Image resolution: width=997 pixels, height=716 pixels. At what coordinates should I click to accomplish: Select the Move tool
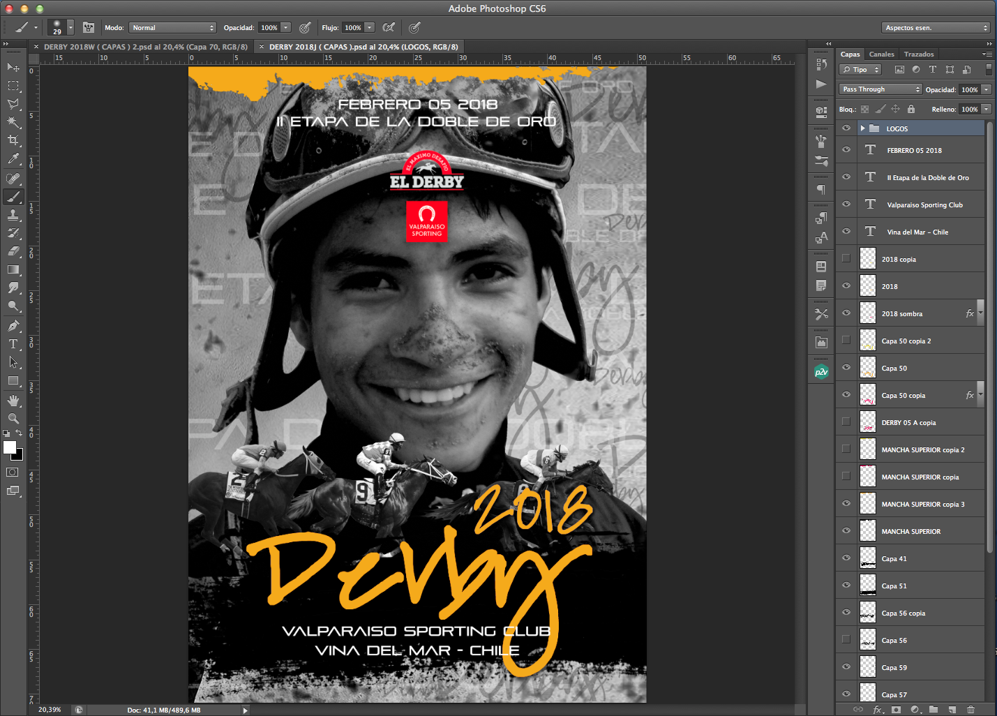(x=13, y=68)
